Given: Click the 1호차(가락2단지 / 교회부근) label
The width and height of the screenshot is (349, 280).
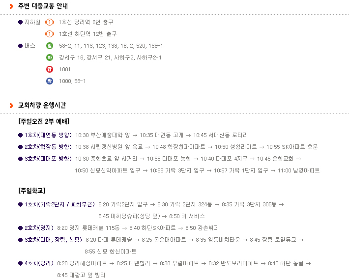Looking at the screenshot, I should 59,204.
